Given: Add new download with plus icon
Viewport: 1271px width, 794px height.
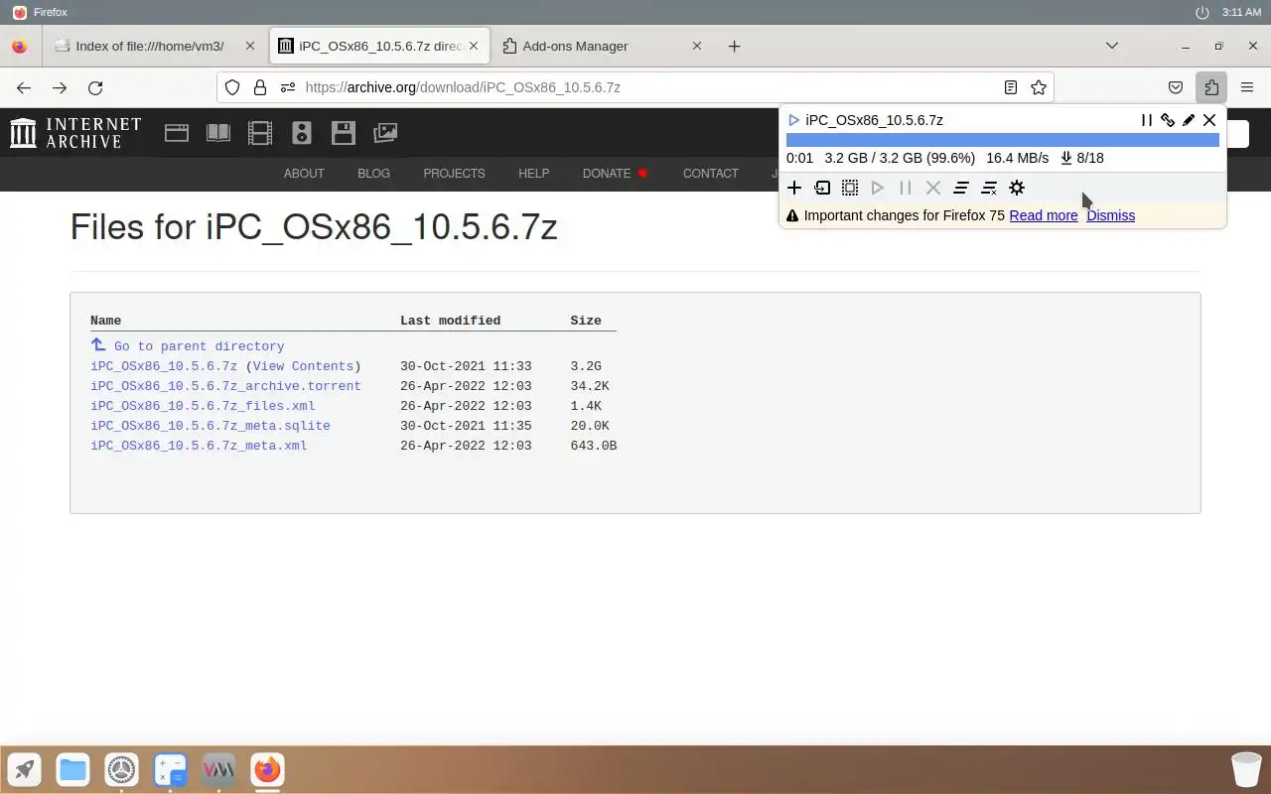Looking at the screenshot, I should tap(794, 188).
